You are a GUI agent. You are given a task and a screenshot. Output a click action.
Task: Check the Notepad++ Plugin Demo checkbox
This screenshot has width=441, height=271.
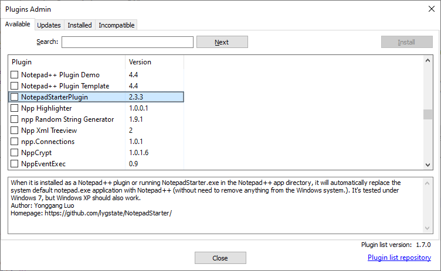point(14,75)
